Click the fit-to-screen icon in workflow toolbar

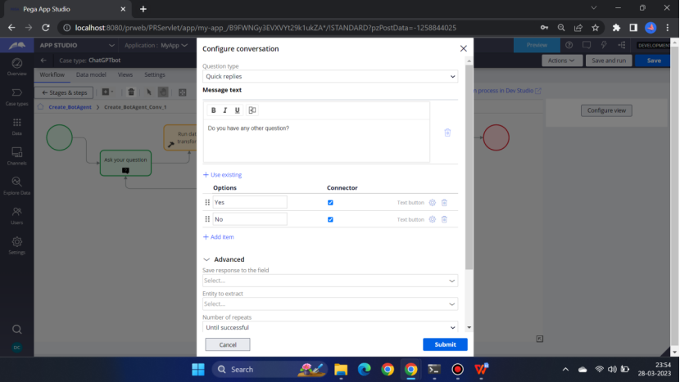(x=183, y=92)
